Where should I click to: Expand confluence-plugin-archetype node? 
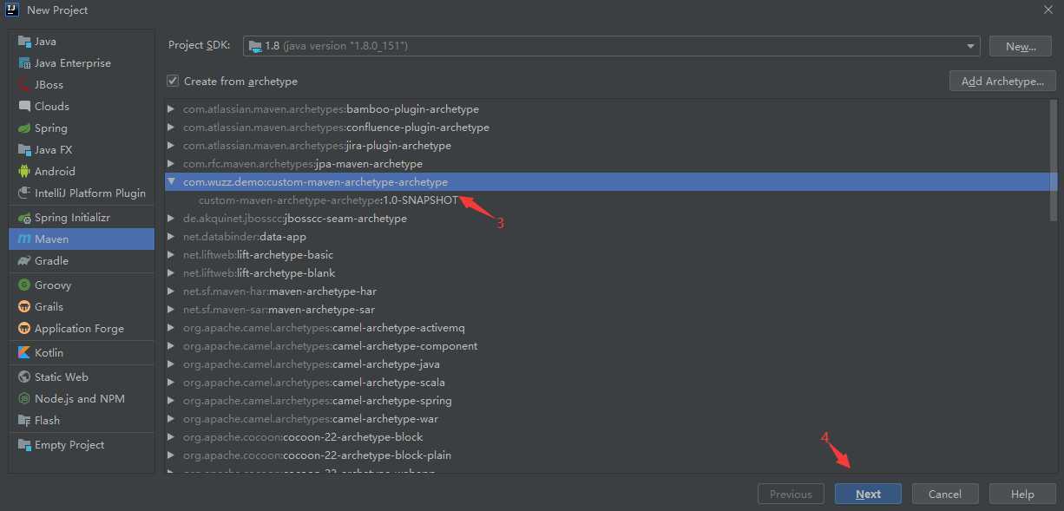coord(171,128)
